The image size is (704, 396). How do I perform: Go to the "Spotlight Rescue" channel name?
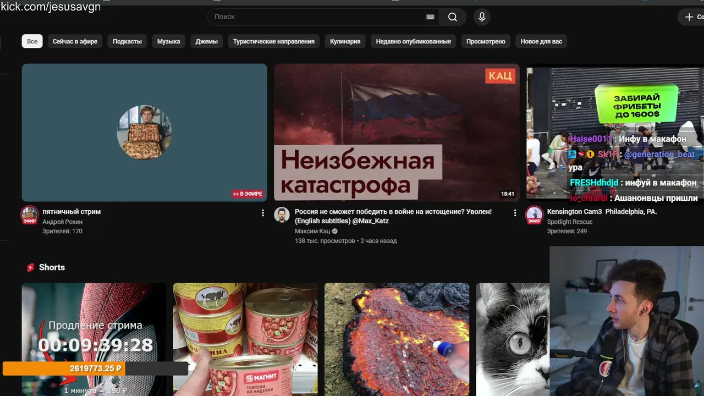click(x=570, y=222)
